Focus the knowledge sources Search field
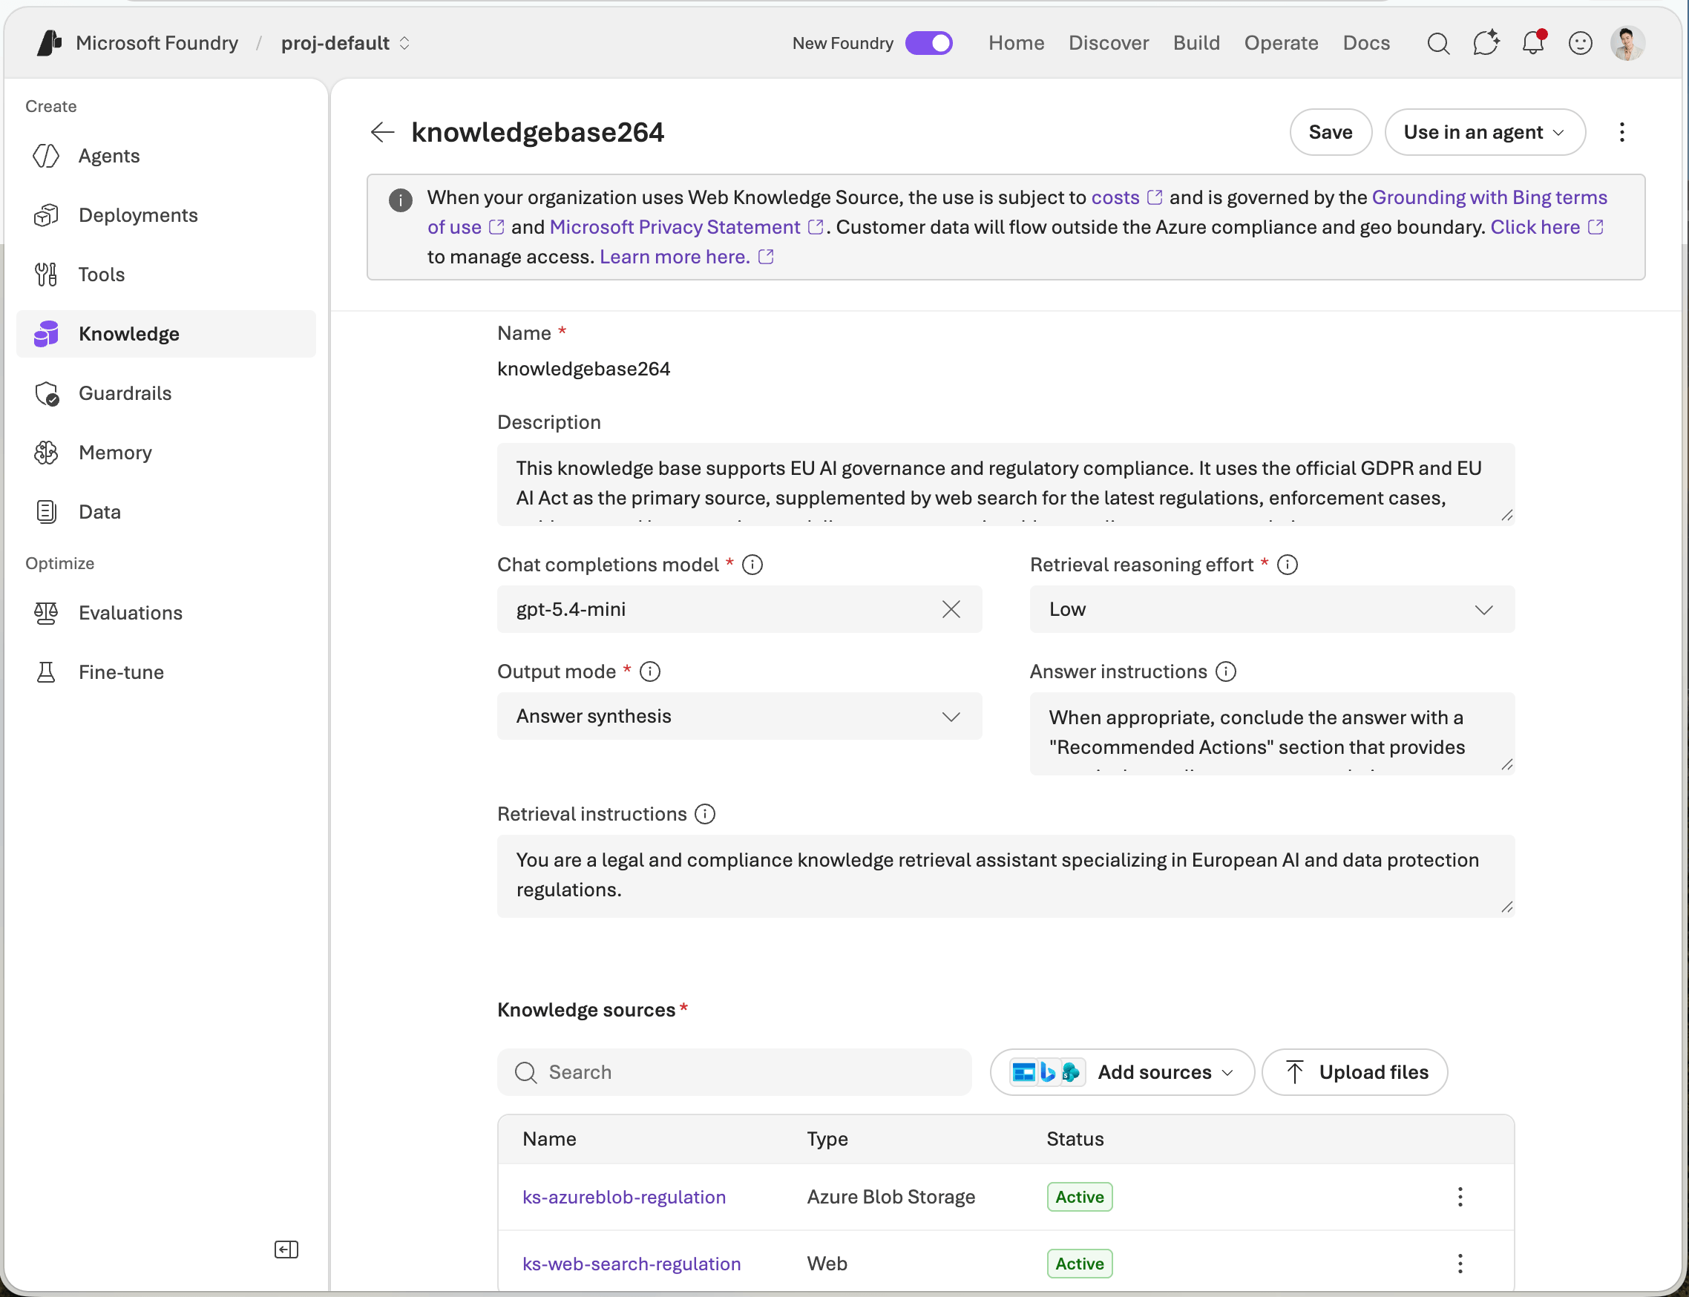1689x1297 pixels. point(734,1071)
